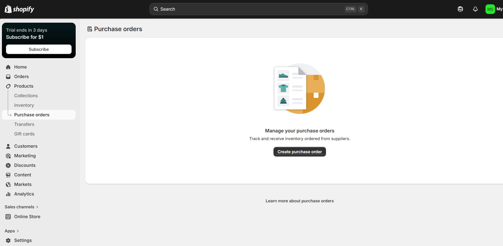Click the Purchase orders page title icon
The width and height of the screenshot is (503, 246).
coord(90,29)
